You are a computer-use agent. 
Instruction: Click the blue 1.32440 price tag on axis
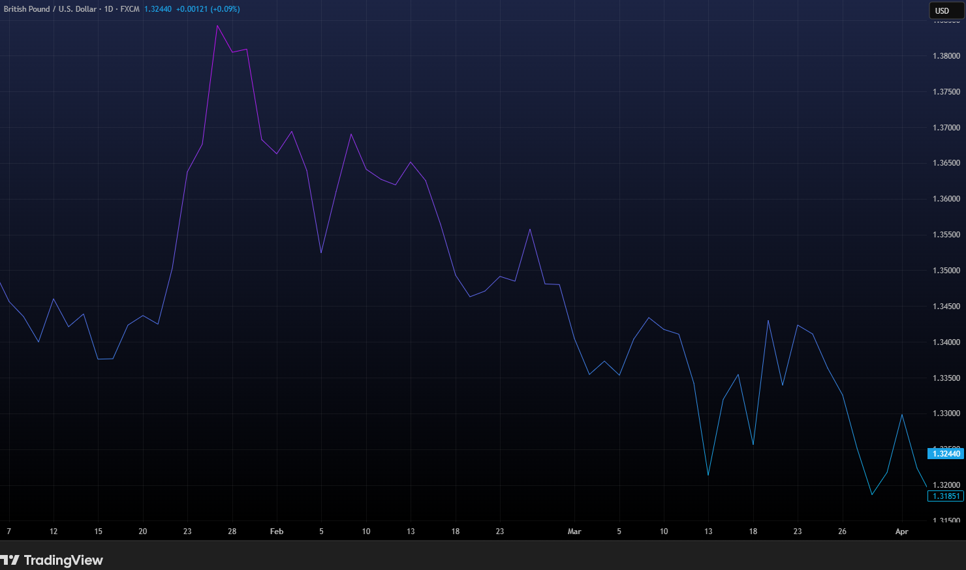click(945, 454)
